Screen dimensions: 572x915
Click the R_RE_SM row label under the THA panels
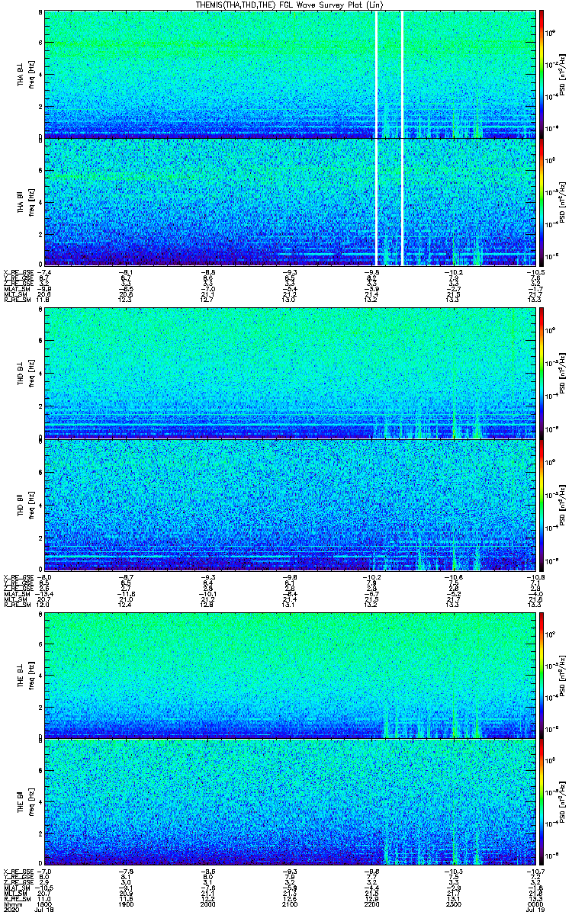tap(16, 300)
